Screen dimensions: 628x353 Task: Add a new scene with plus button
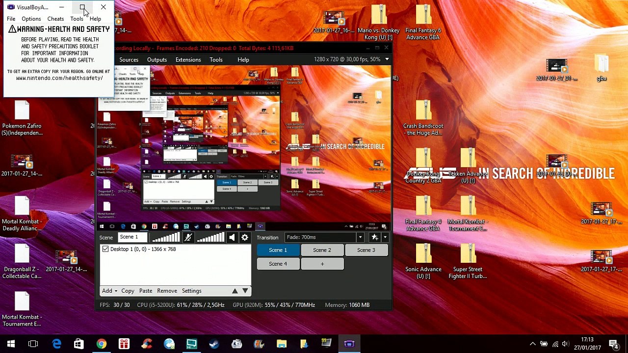click(322, 264)
